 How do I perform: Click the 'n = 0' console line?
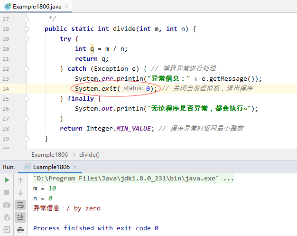pyautogui.click(x=43, y=198)
